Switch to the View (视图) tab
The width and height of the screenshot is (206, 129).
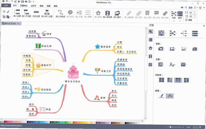coord(49,6)
